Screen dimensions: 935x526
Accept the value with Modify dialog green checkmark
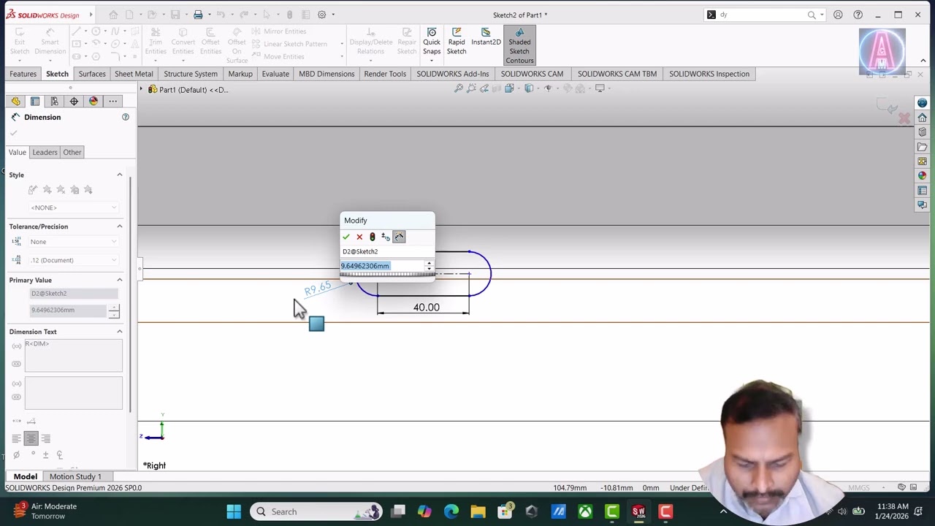(346, 237)
